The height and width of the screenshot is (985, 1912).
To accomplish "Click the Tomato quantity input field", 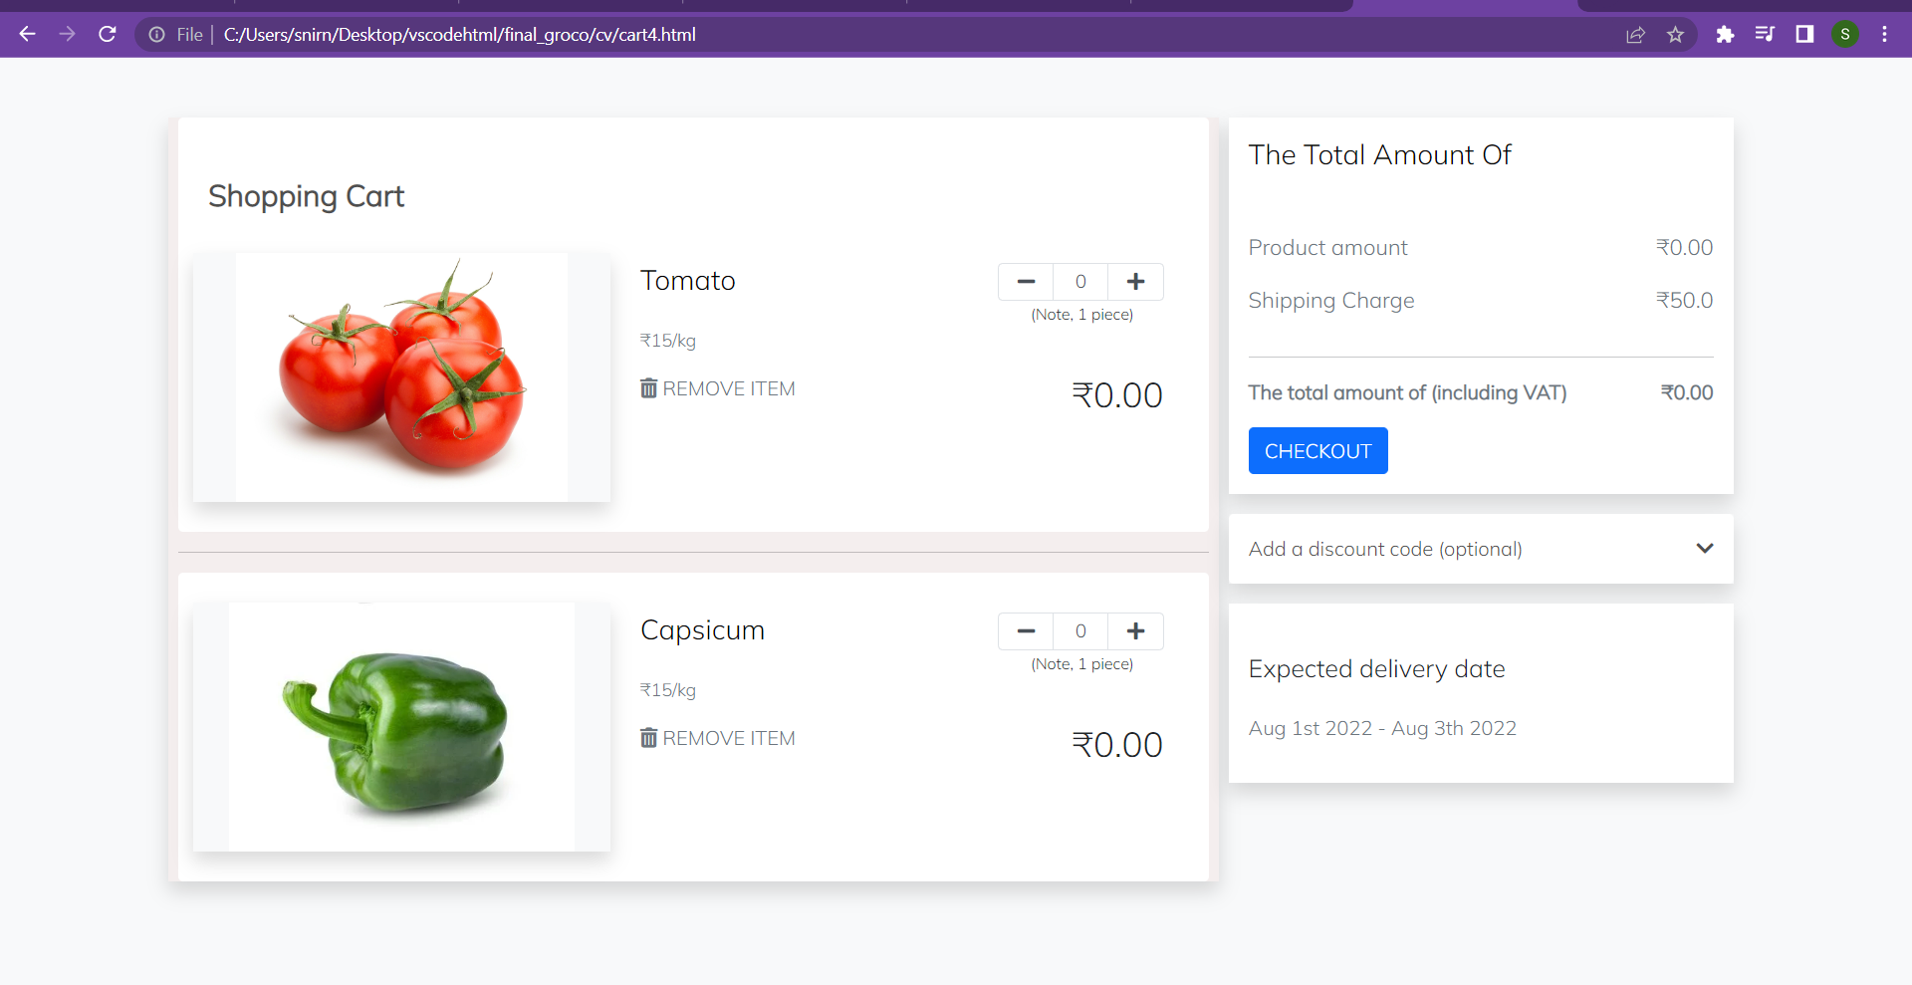I will point(1080,282).
